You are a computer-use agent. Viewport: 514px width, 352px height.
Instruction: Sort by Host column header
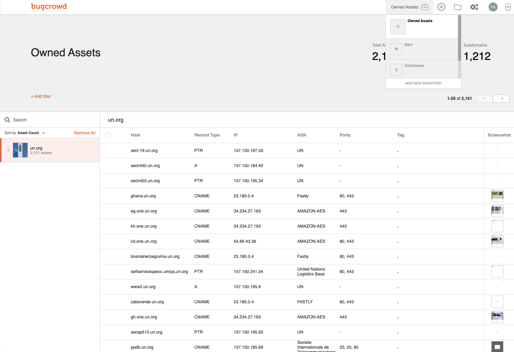(x=135, y=135)
